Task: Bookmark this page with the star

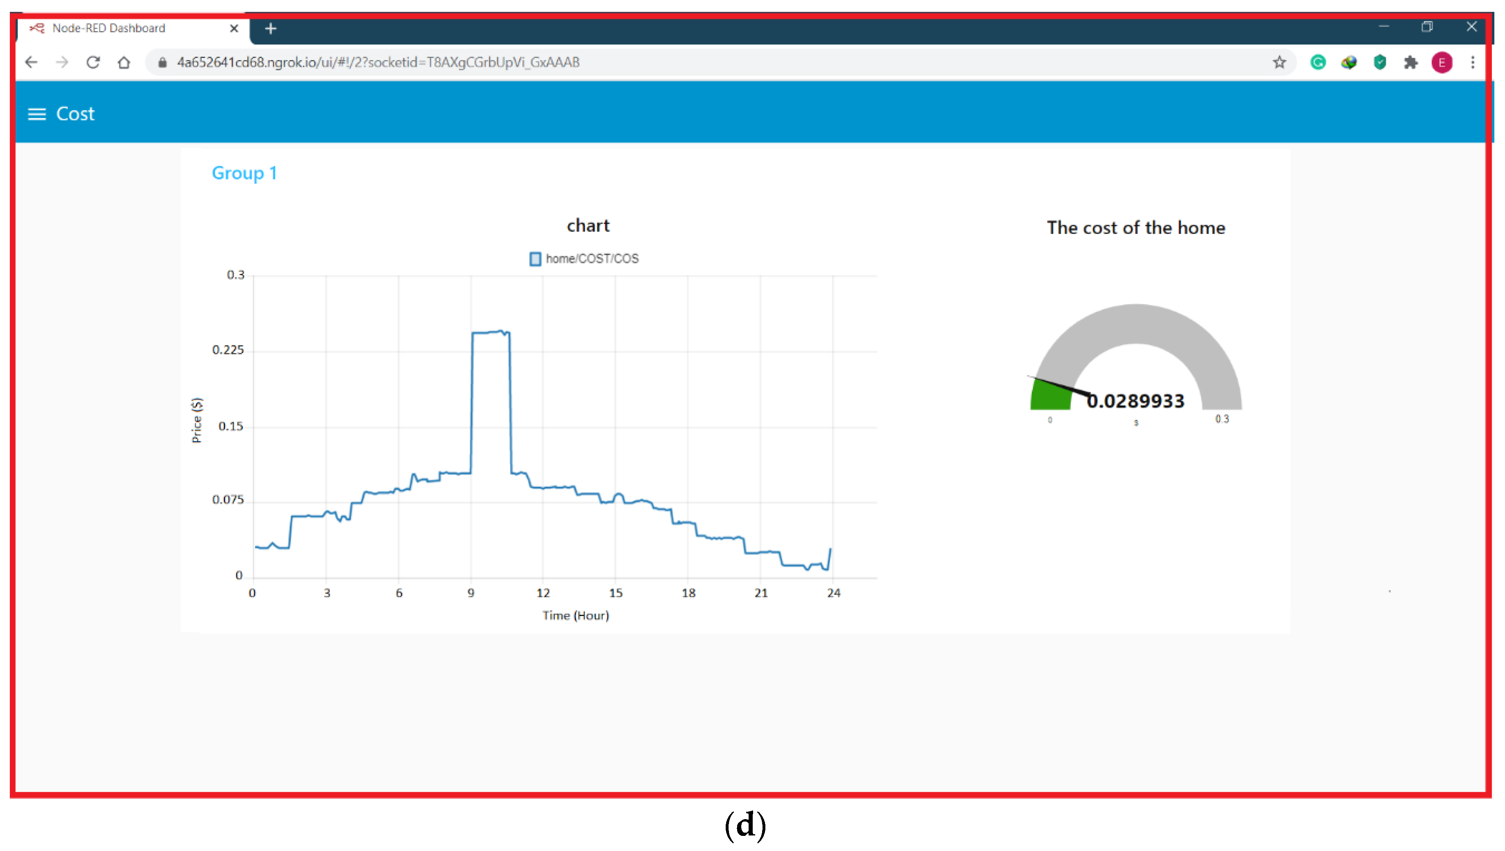Action: [1279, 62]
